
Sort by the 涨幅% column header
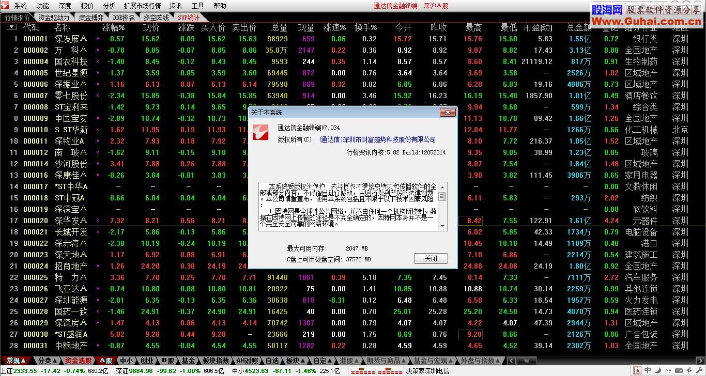click(x=113, y=27)
